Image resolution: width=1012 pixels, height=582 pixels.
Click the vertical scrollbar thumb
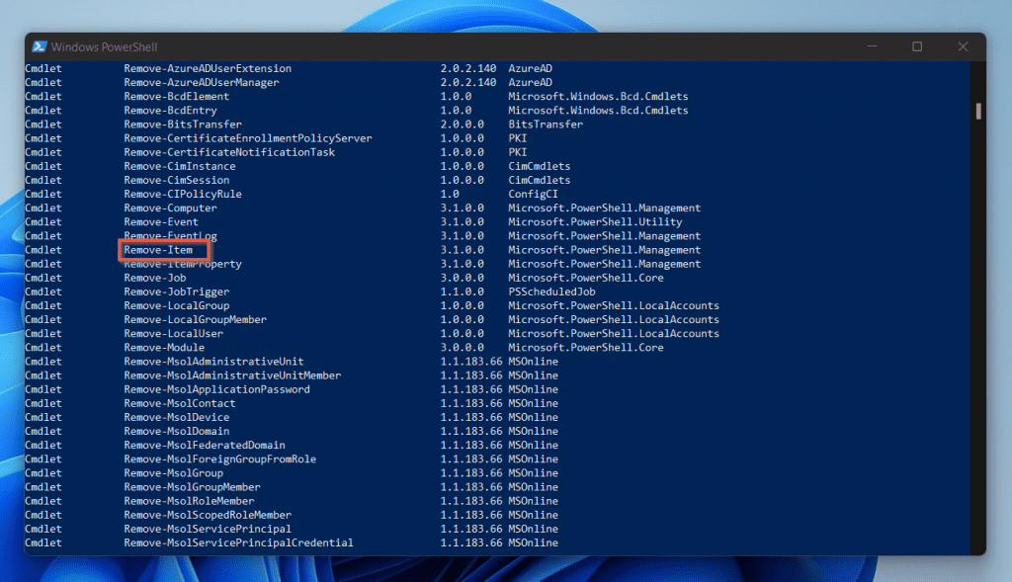tap(978, 111)
